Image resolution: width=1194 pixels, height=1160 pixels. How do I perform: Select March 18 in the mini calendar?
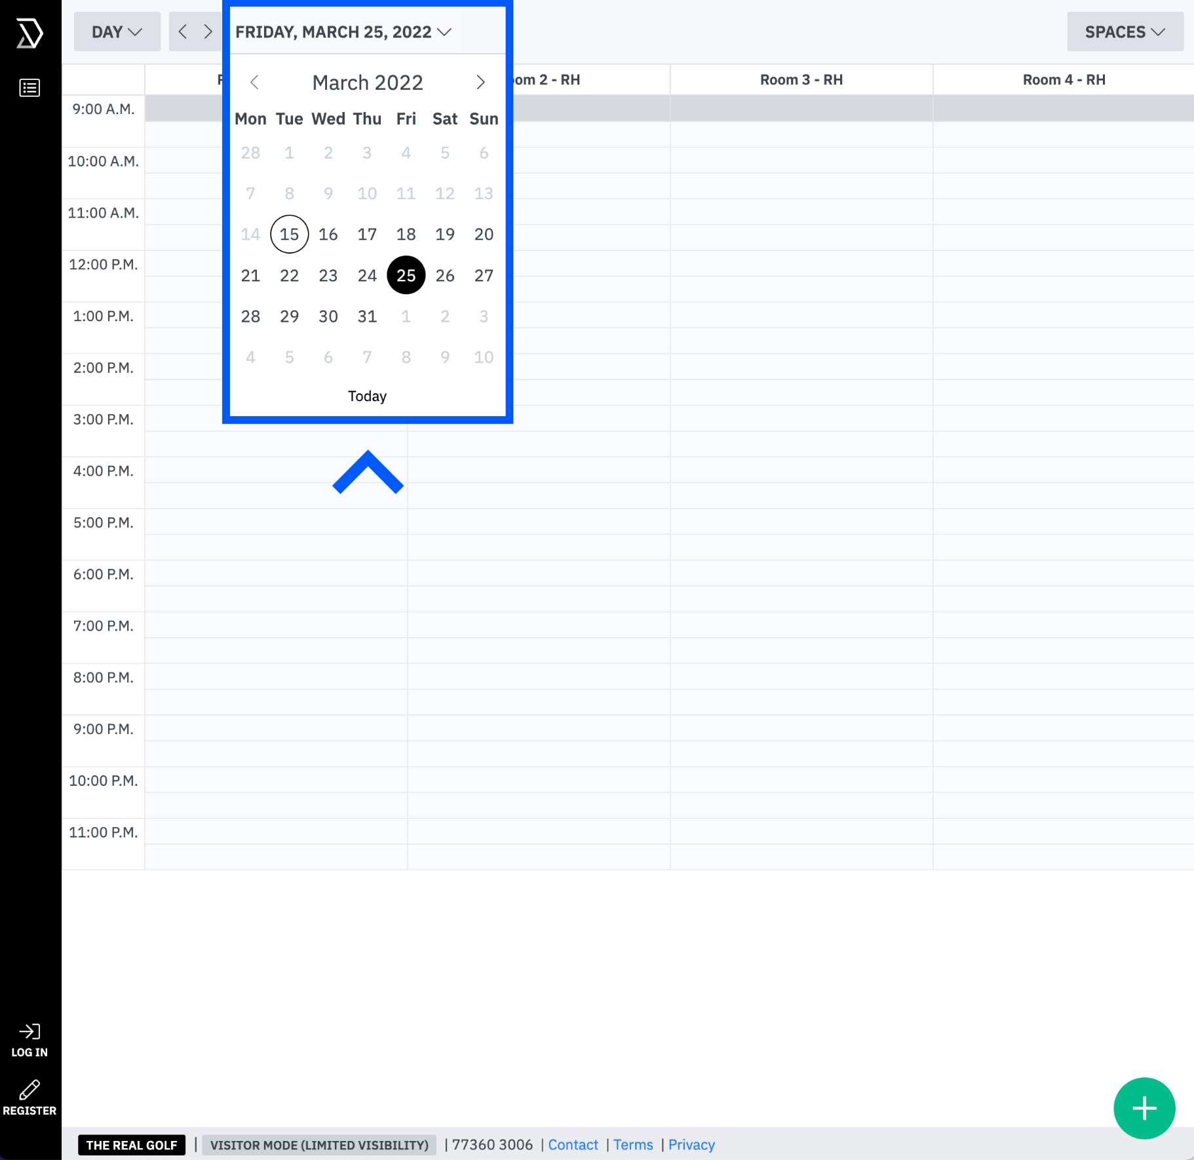click(x=406, y=234)
